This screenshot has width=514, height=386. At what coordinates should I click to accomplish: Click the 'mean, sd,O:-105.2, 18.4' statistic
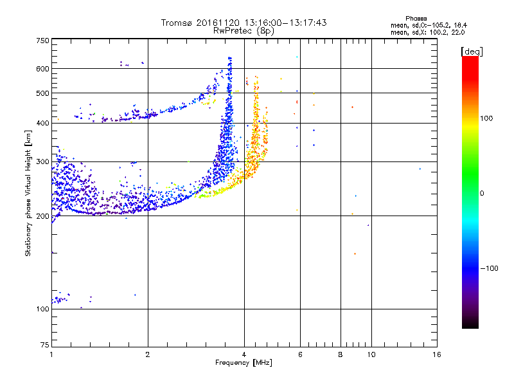click(429, 25)
